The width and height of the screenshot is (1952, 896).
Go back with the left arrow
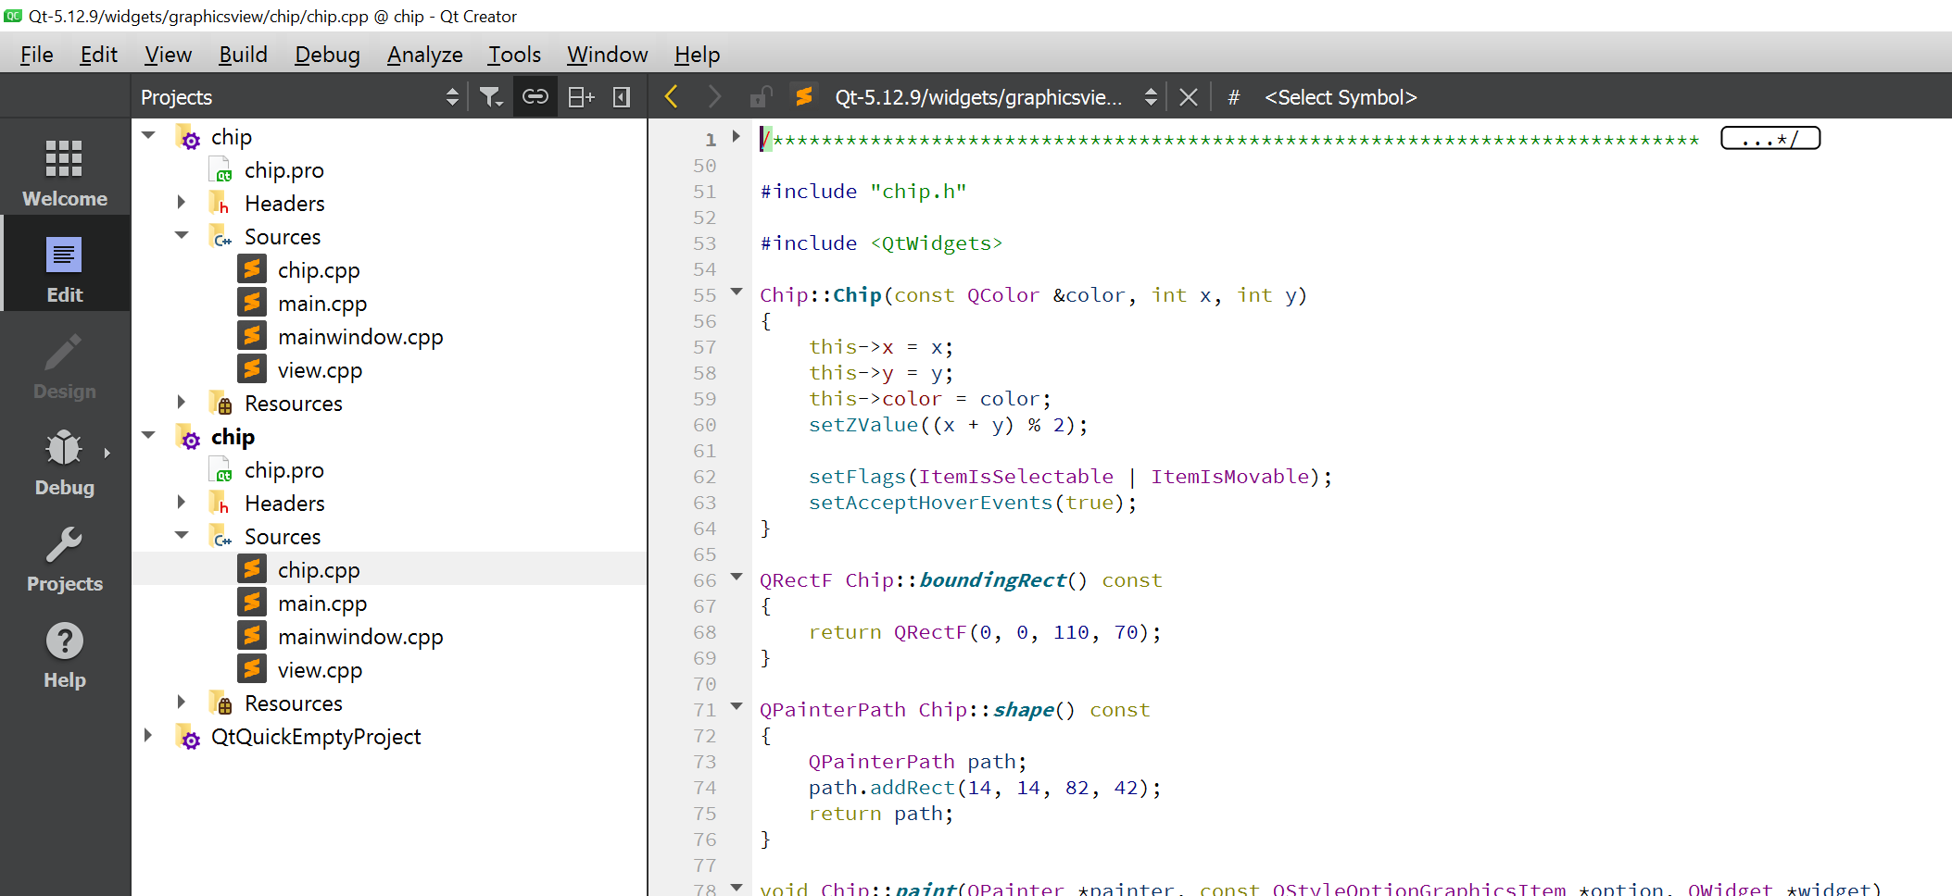point(672,97)
